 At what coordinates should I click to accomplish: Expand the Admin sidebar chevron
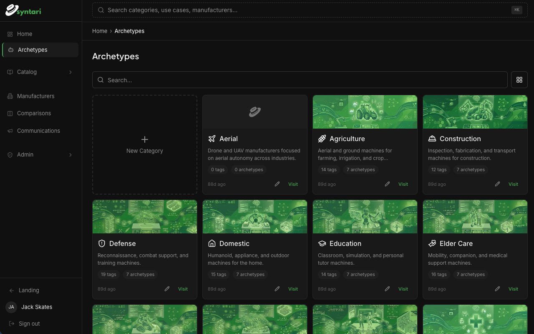pos(70,154)
